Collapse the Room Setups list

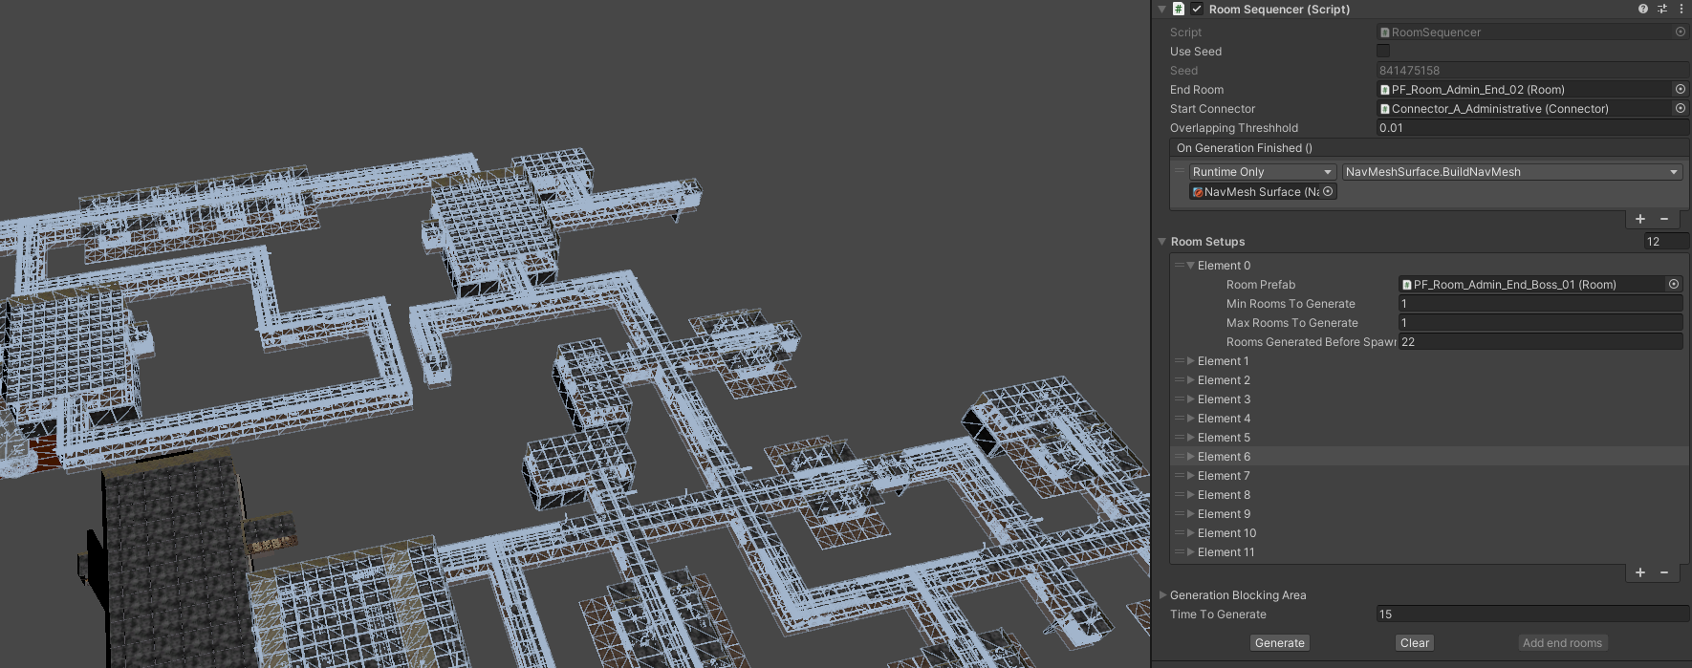1162,242
